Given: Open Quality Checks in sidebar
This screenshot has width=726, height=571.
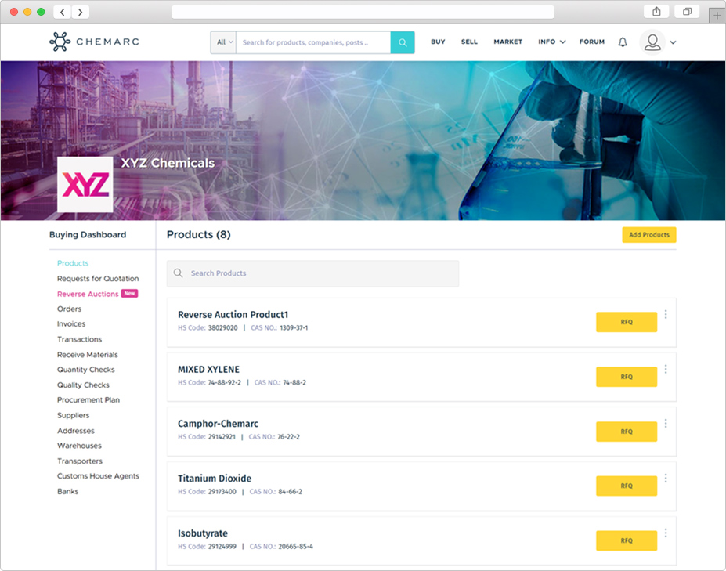Looking at the screenshot, I should (x=83, y=385).
